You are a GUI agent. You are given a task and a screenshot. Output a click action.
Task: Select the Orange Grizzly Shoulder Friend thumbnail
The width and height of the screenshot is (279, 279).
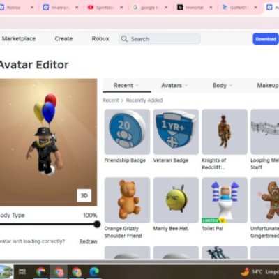127,200
